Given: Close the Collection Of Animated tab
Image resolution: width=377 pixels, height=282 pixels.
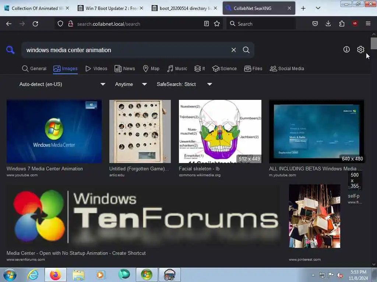Looking at the screenshot, I should (68, 8).
